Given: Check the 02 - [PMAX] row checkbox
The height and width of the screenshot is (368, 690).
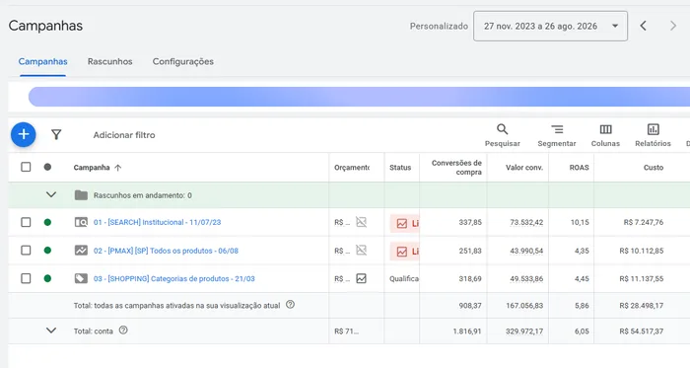Looking at the screenshot, I should tap(26, 251).
